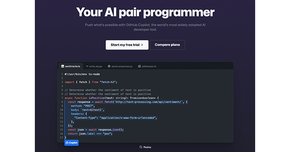Click the Ruby icon on addresses.rb tab
This screenshot has height=152, width=290.
pyautogui.click(x=139, y=66)
